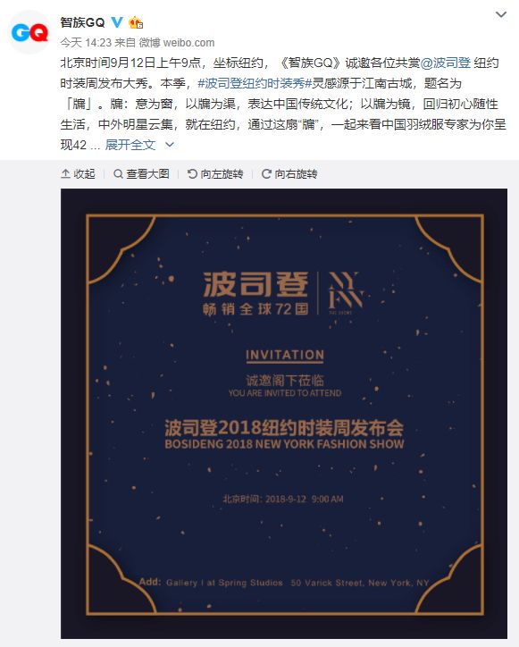Open the GQ profile avatar
Screen dimensions: 519x647
point(29,32)
